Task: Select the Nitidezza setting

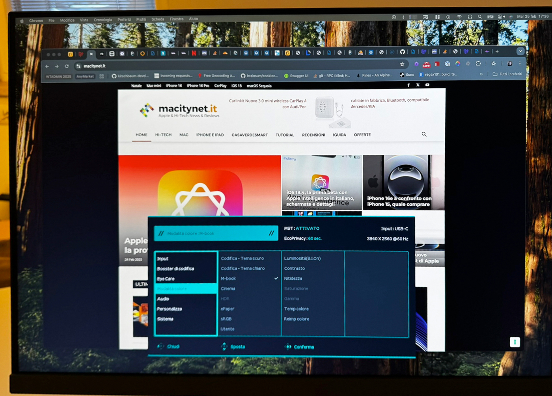Action: (293, 279)
